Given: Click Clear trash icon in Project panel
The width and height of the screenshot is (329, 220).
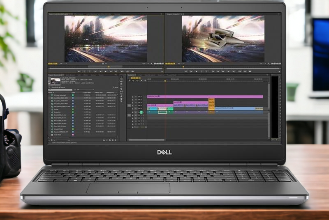Looking at the screenshot, I should point(116,140).
